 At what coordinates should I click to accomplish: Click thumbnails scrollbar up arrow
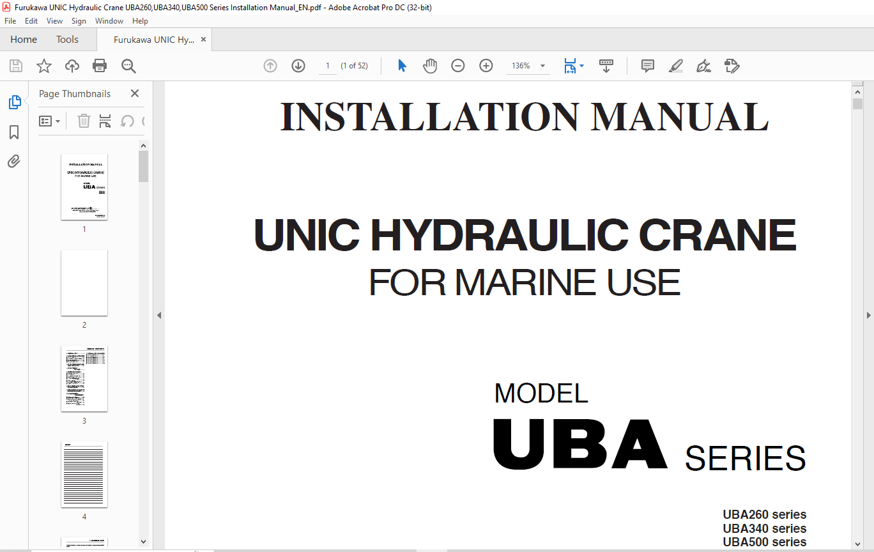(144, 145)
